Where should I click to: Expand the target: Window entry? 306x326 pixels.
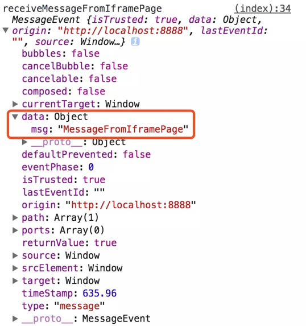(15, 281)
